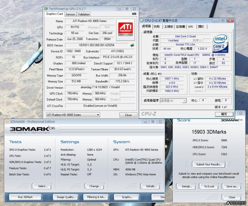Click the ATI Radeon logo in GPU-Z
Screen dimensions: 248x206
pyautogui.click(x=126, y=29)
